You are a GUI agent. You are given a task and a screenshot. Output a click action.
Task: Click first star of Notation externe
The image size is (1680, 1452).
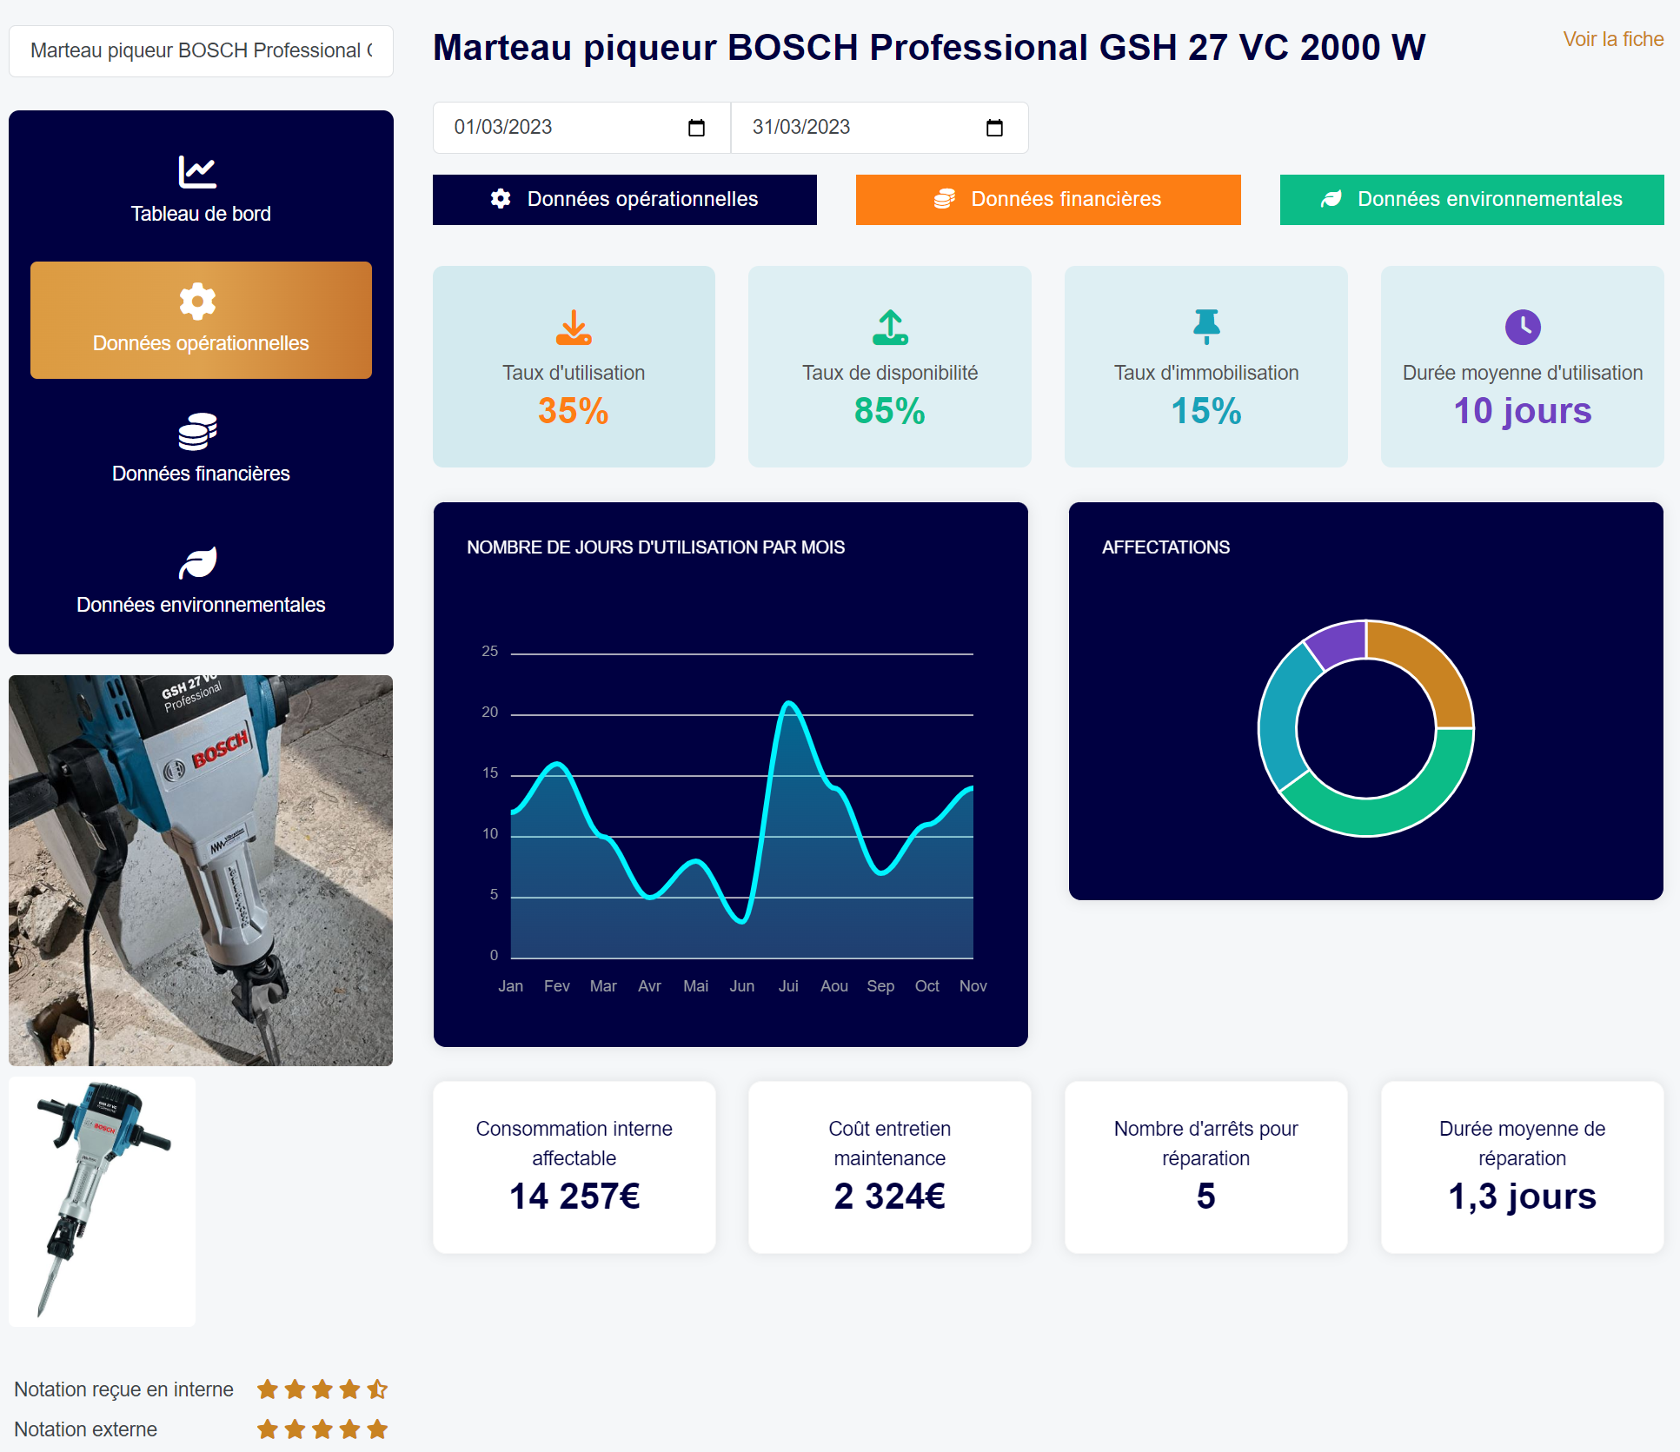(x=268, y=1429)
